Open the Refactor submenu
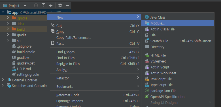Viewport: 221px width, 107px height. pyautogui.click(x=94, y=78)
